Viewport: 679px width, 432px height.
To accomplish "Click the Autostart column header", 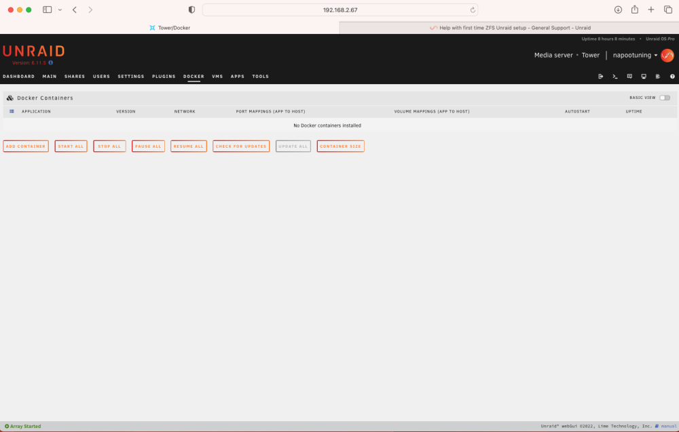I will point(577,112).
